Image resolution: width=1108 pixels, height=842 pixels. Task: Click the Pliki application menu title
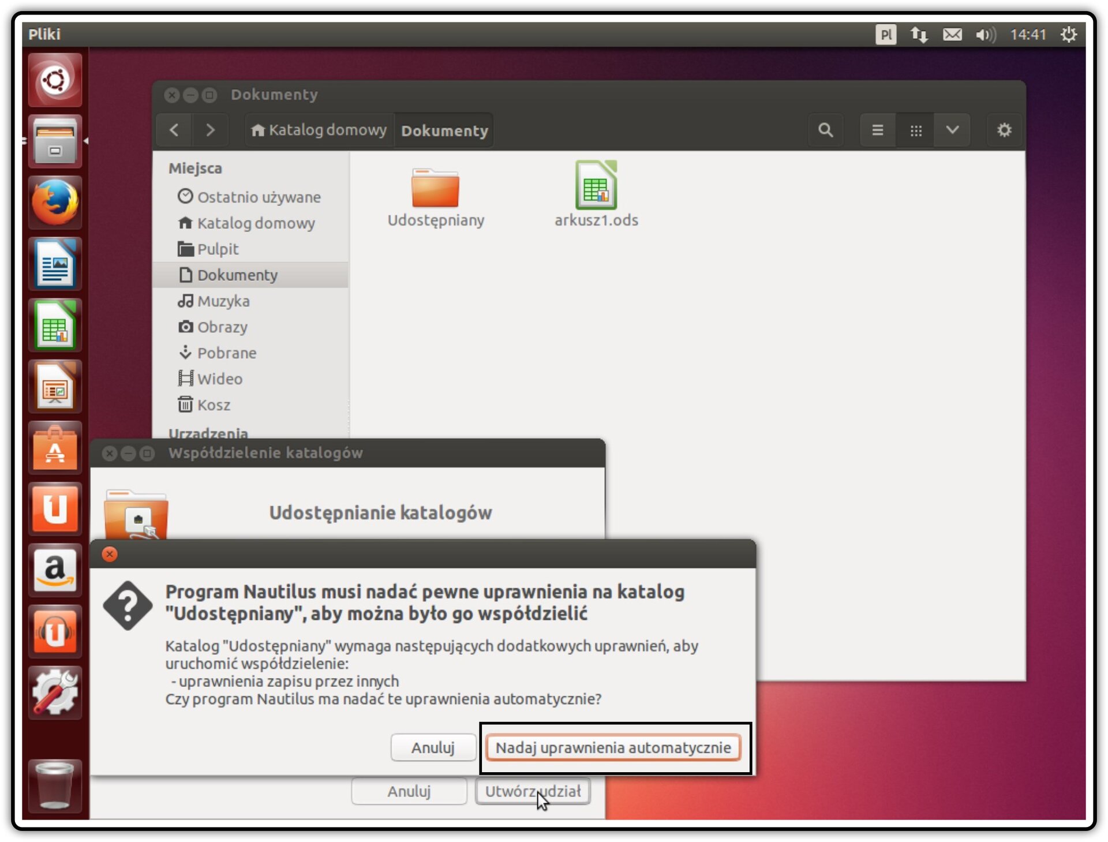tap(44, 35)
